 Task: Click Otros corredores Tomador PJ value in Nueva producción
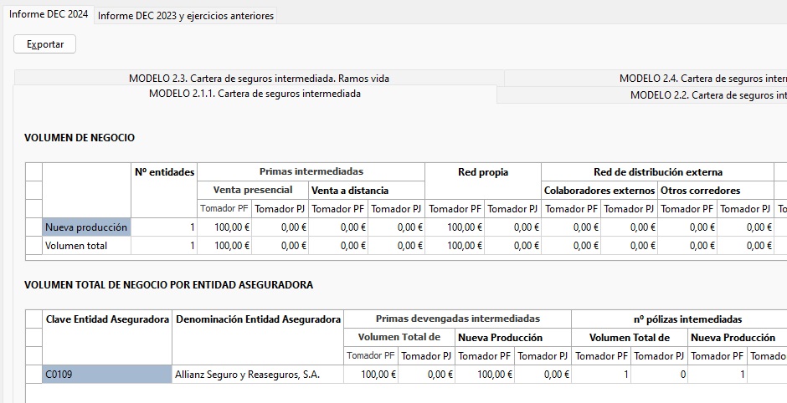745,227
